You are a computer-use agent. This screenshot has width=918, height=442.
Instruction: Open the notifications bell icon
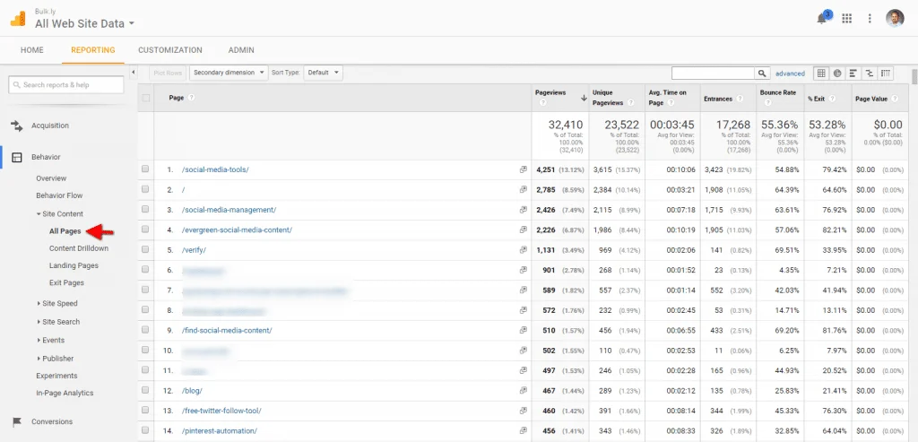[823, 19]
